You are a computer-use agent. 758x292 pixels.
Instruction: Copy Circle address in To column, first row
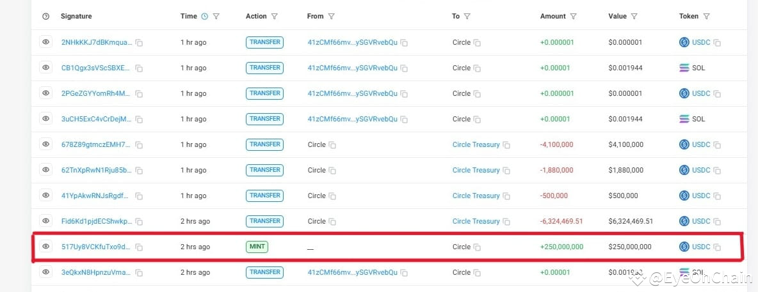tap(477, 43)
